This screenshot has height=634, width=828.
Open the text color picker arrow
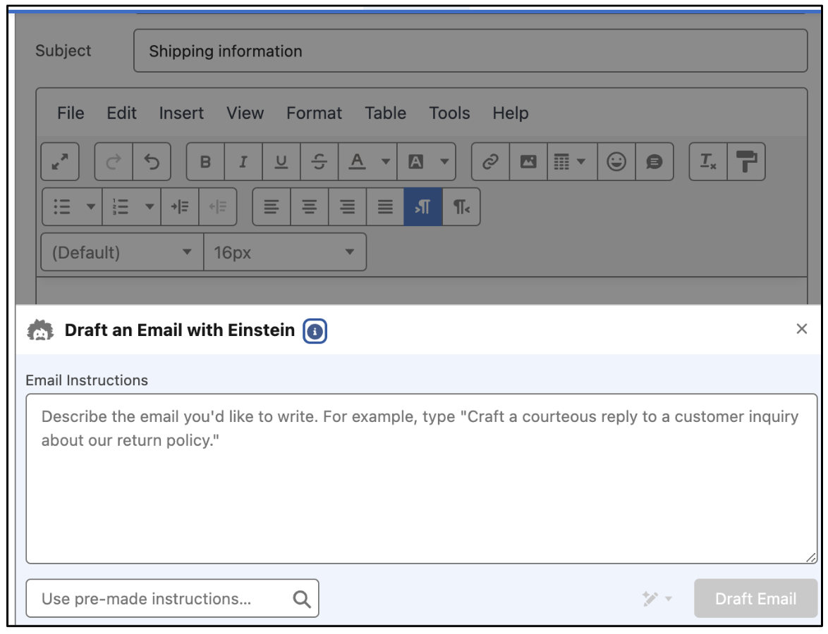click(386, 162)
